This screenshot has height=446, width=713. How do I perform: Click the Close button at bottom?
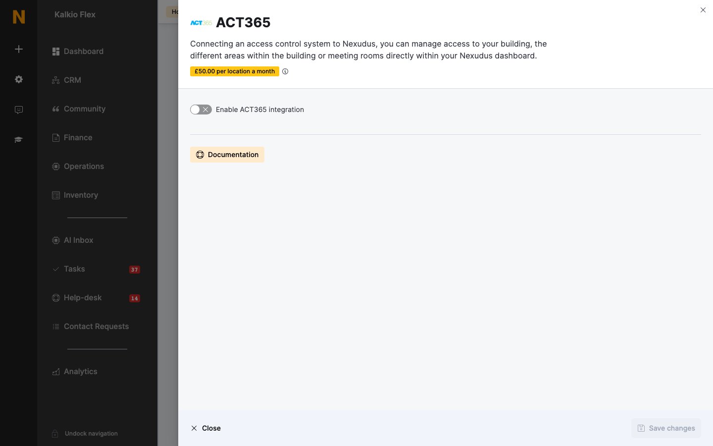tap(206, 428)
